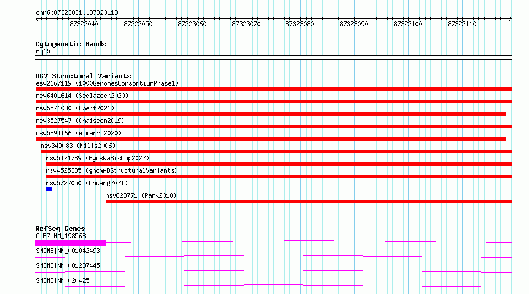
Task: Click ruler position 87323110
Action: point(462,24)
